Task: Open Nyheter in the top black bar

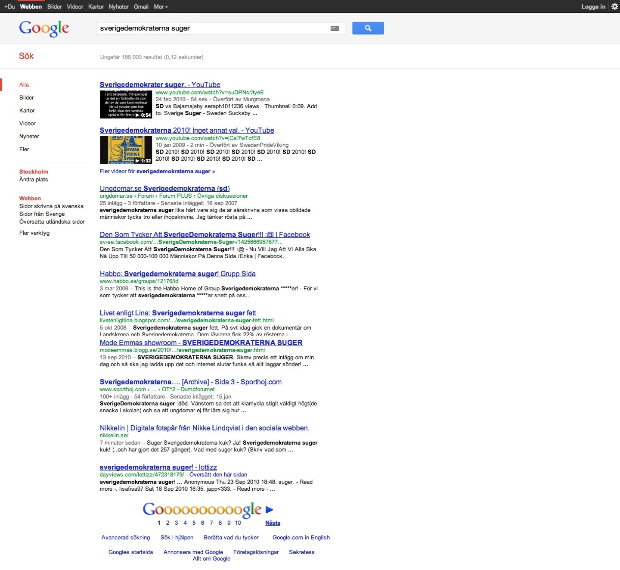Action: pyautogui.click(x=119, y=6)
